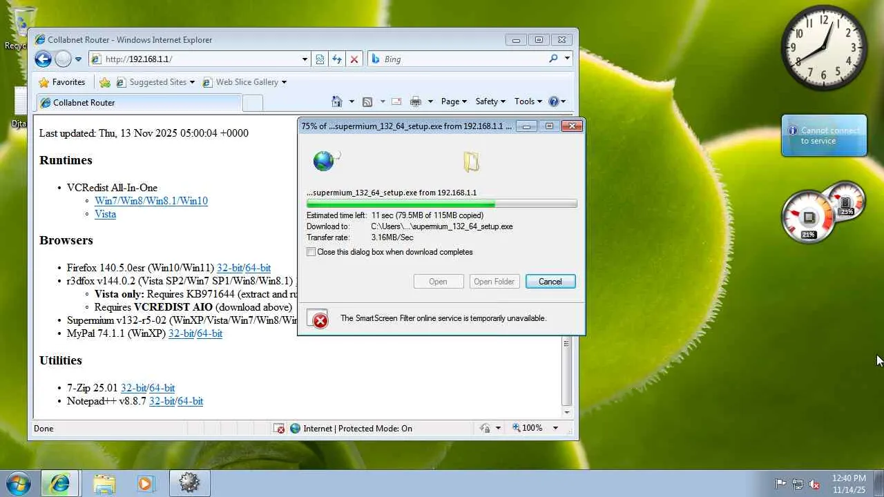Screen dimensions: 884x497
Task: Click Internet Explorer taskbar icon
Action: click(x=59, y=483)
